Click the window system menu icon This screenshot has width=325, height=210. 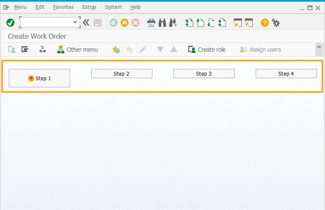click(x=6, y=8)
